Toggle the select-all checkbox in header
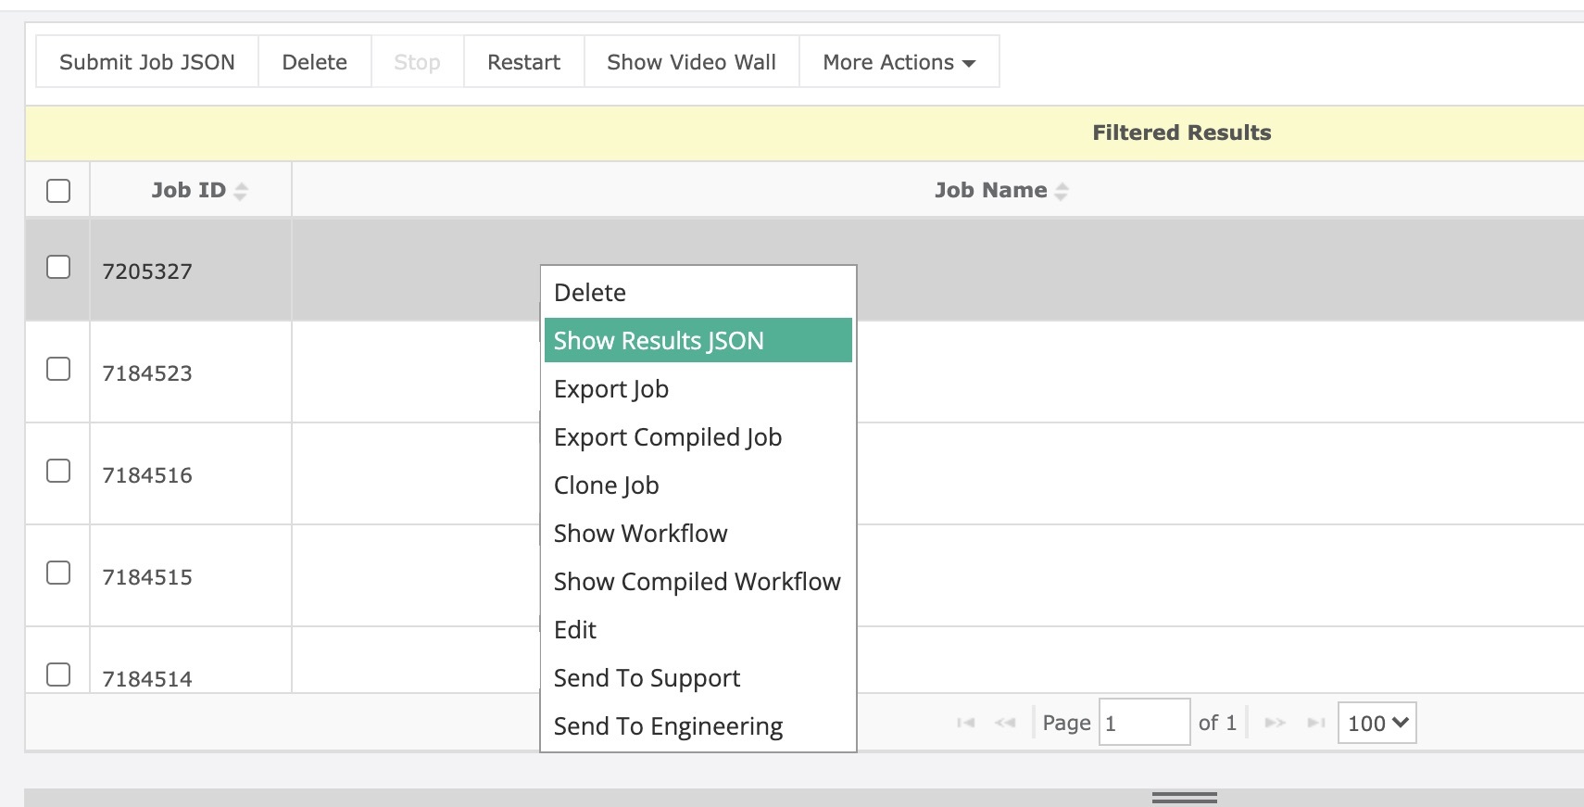This screenshot has width=1584, height=807. click(x=58, y=191)
